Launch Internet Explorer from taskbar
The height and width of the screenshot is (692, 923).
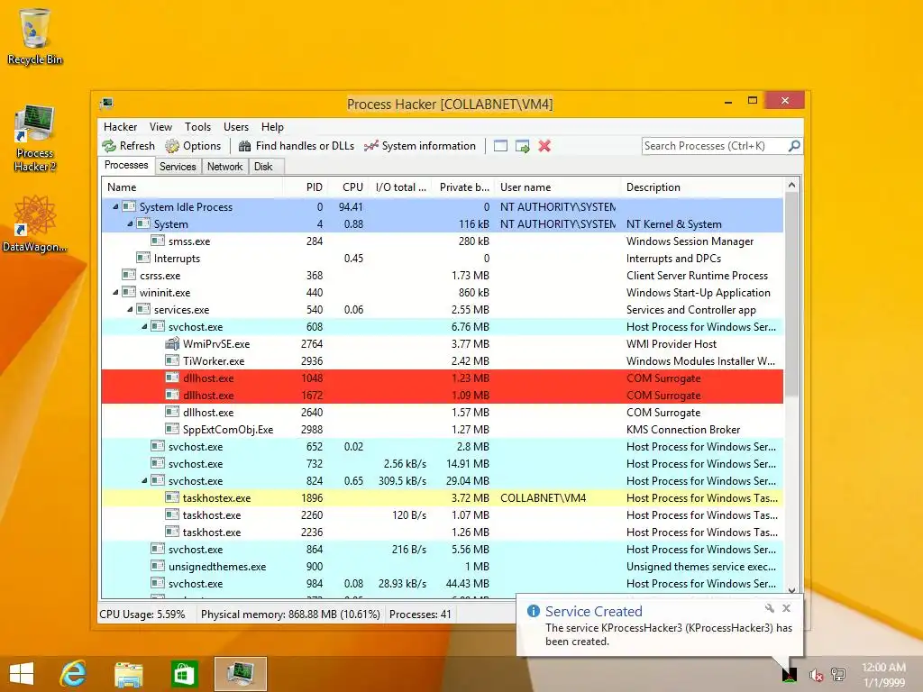tap(74, 674)
